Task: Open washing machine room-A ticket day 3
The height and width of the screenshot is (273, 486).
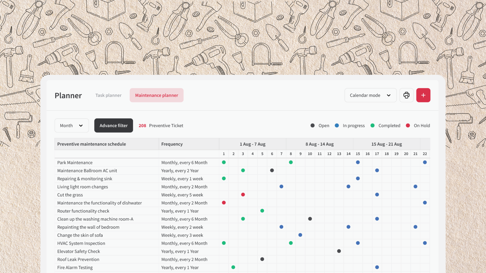Action: click(x=243, y=219)
